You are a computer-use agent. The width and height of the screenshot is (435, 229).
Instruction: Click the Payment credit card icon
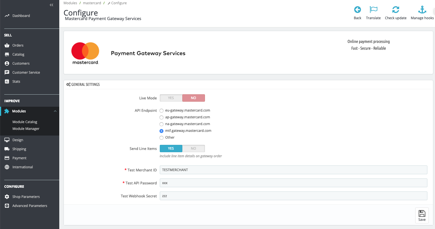click(7, 158)
